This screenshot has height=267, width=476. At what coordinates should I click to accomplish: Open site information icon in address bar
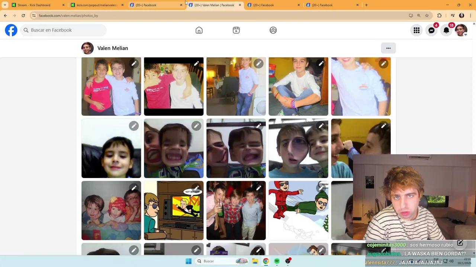tap(34, 16)
